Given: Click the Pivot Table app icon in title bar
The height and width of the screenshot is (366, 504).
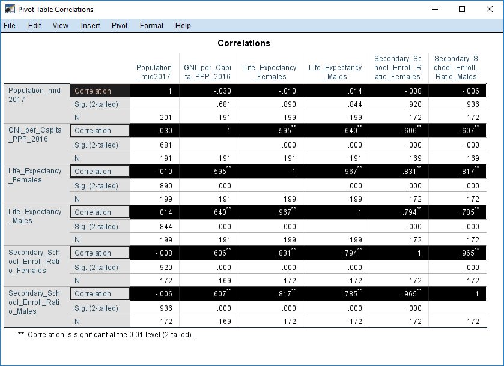Looking at the screenshot, I should 10,10.
